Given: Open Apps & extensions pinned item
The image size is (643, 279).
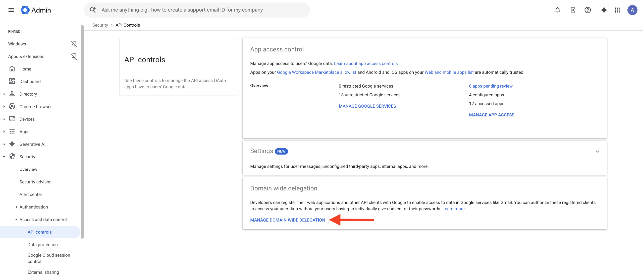Looking at the screenshot, I should point(26,56).
